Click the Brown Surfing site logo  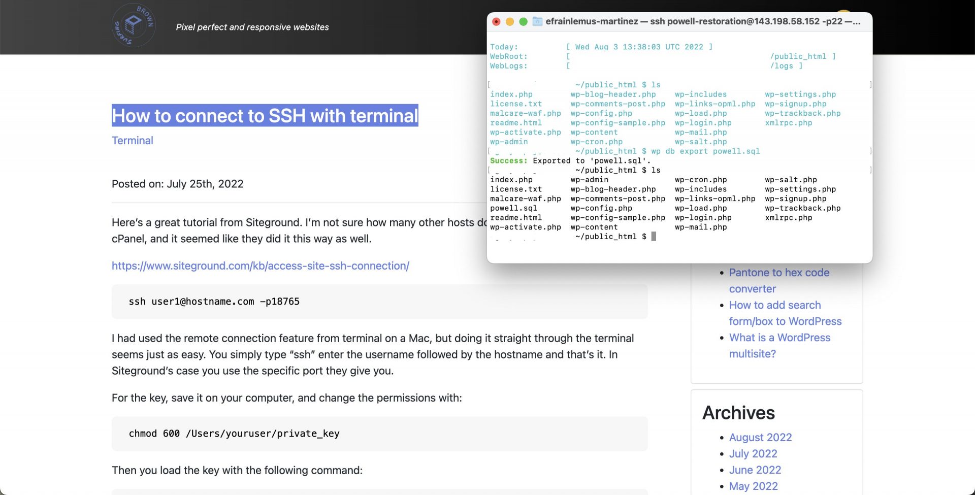click(134, 25)
